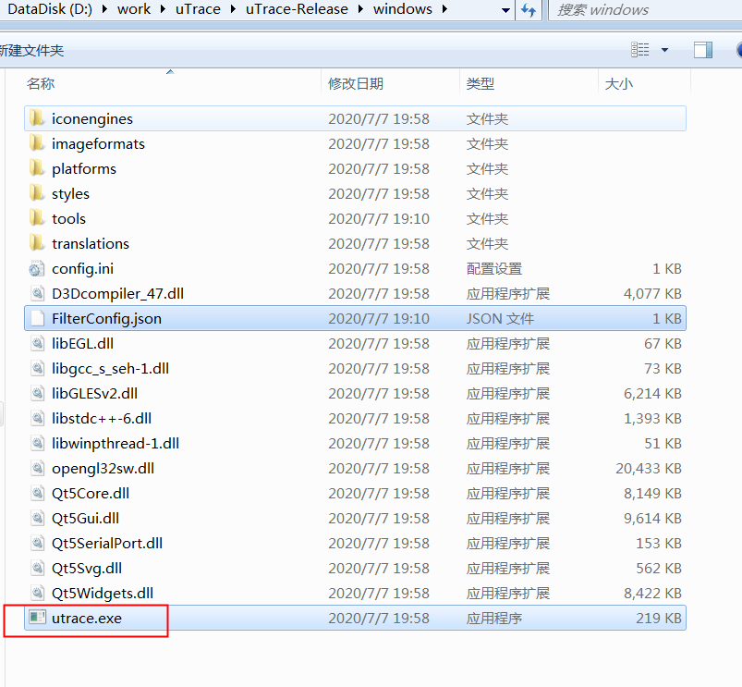Expand the arrow after windows breadcrumb

coord(444,9)
